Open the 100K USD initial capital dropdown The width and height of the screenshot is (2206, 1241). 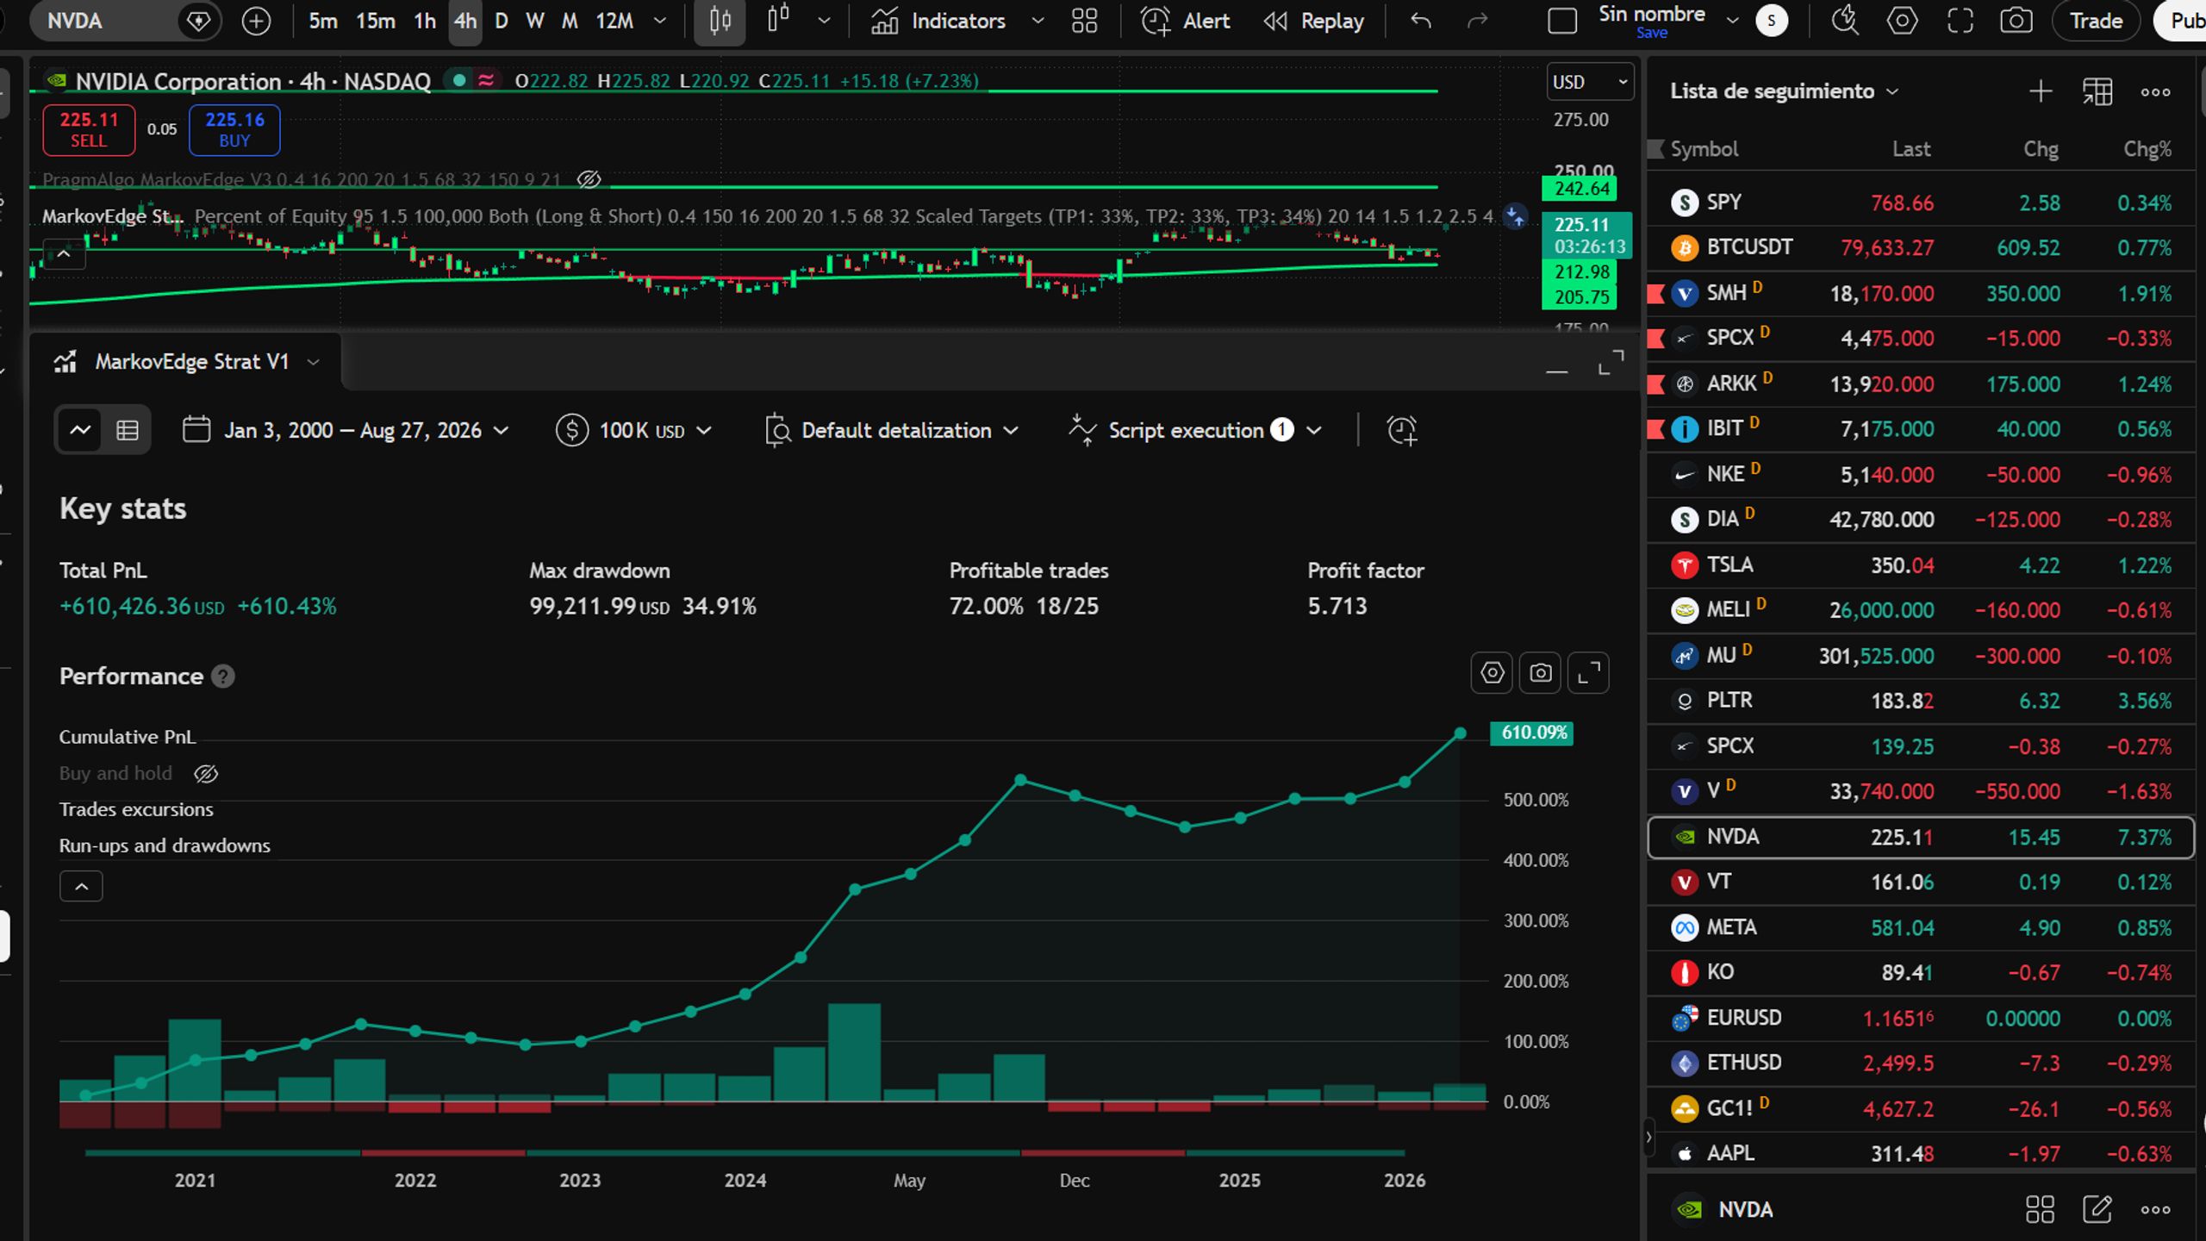click(x=634, y=430)
